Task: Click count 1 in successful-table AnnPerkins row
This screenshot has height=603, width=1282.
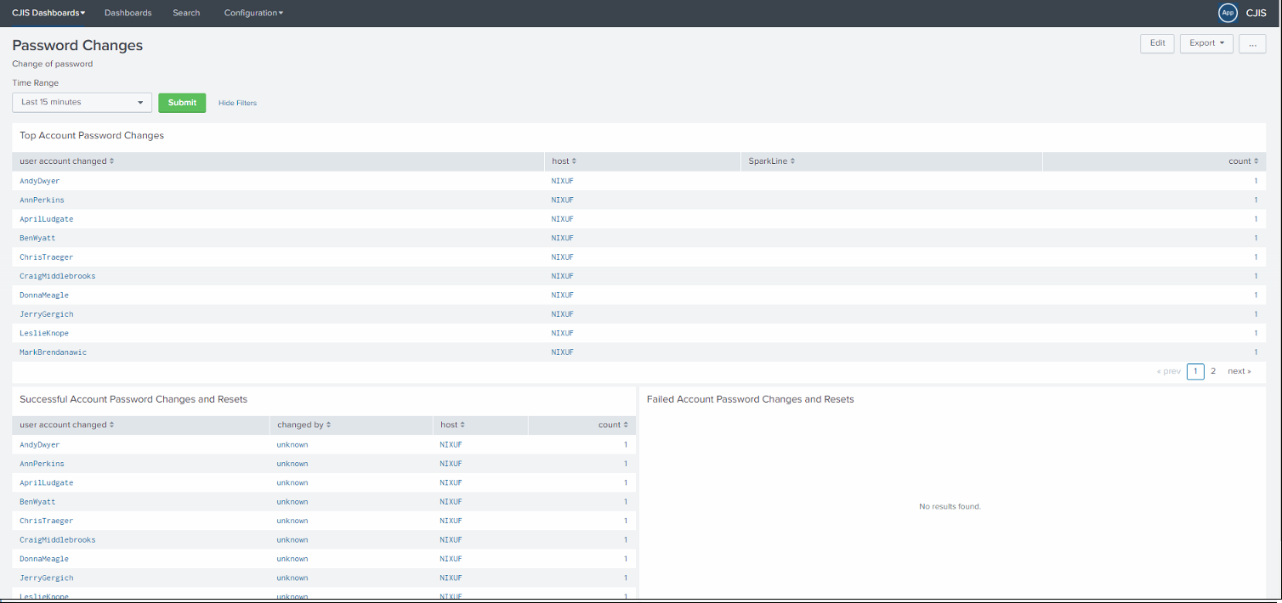Action: point(626,464)
